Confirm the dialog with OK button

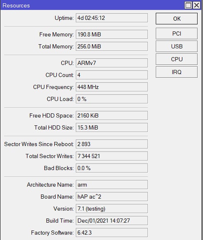coord(176,19)
